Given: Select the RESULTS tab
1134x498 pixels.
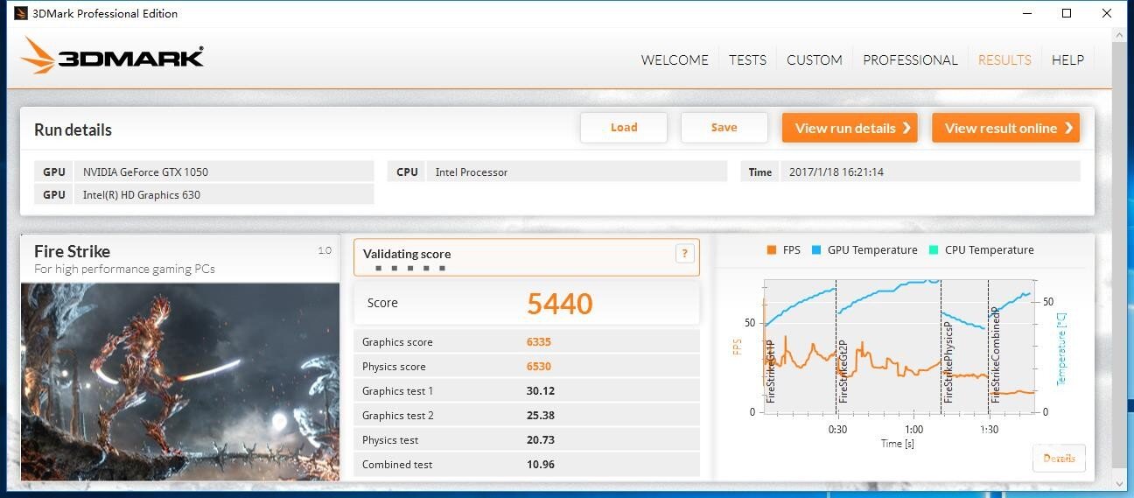Looking at the screenshot, I should point(1004,60).
